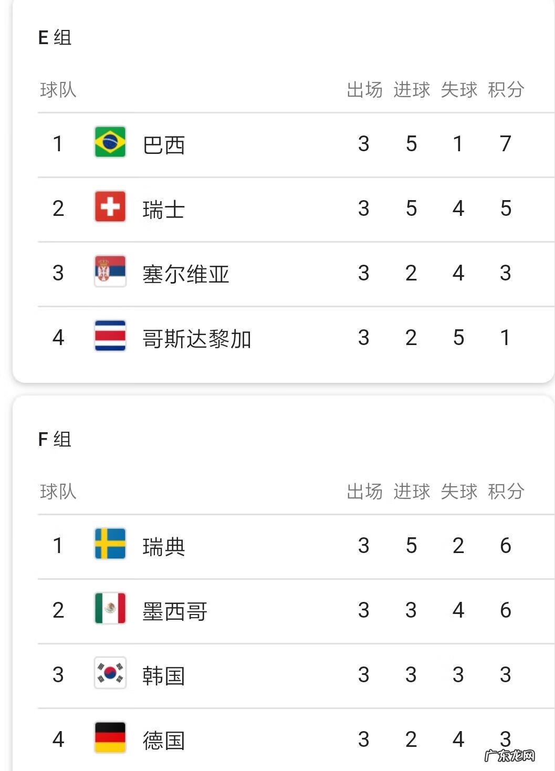Select team 塞尔维亚
The image size is (555, 771).
(x=186, y=274)
